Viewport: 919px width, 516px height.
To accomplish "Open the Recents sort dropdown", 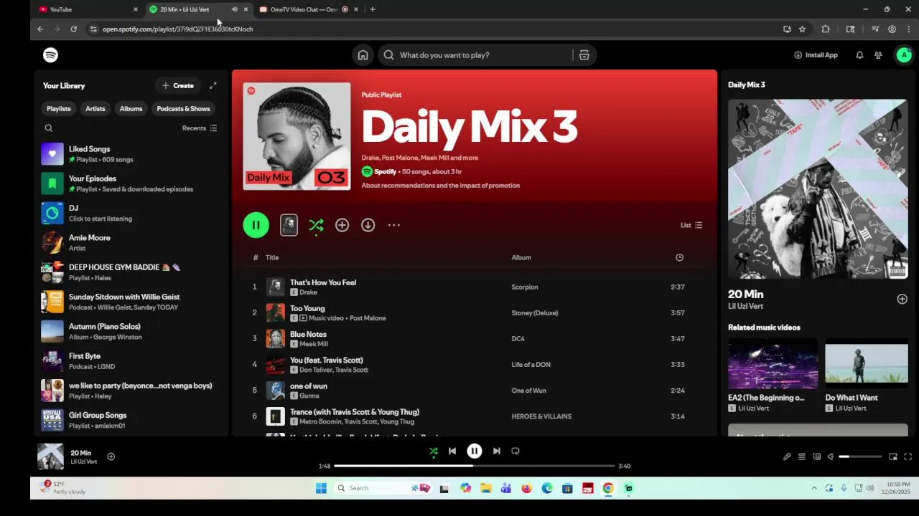I will [x=200, y=128].
